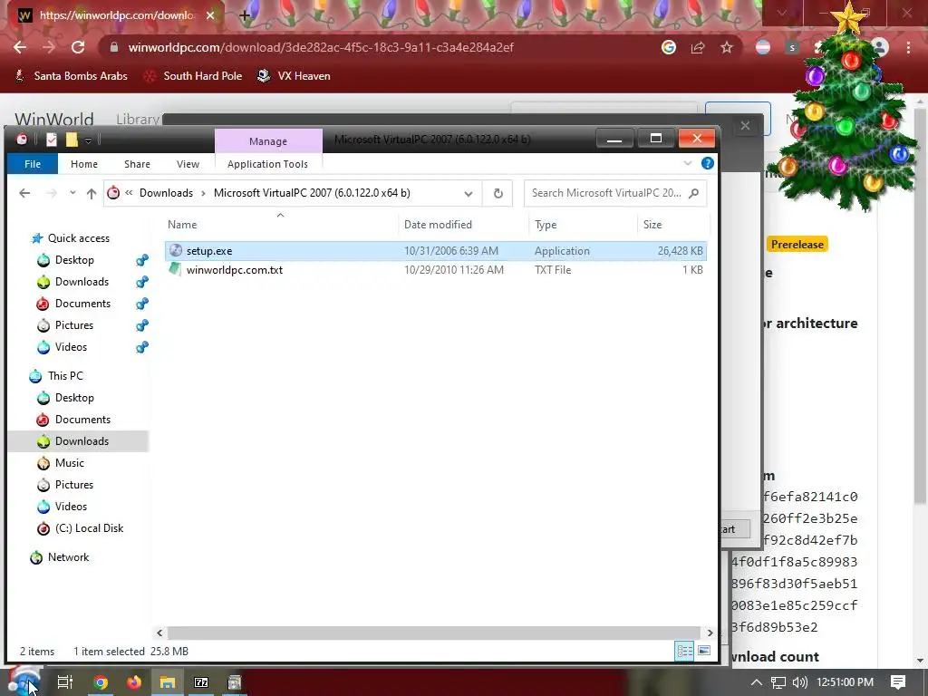The height and width of the screenshot is (696, 928).
Task: Select the Application Tools tab
Action: point(267,164)
